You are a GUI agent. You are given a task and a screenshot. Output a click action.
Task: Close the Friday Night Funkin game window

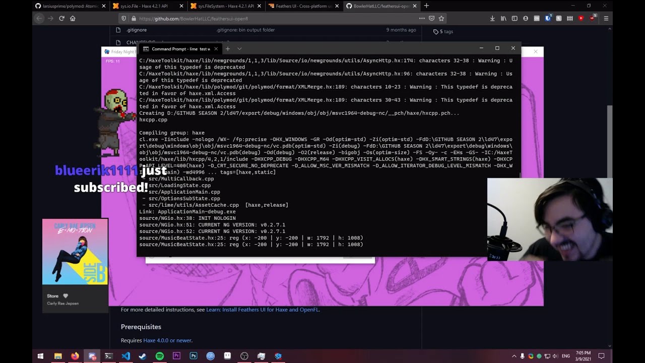[535, 51]
